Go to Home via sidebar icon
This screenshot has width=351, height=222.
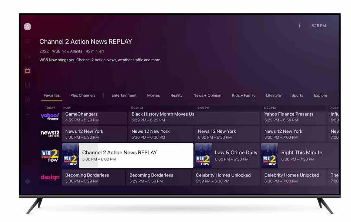tap(27, 56)
